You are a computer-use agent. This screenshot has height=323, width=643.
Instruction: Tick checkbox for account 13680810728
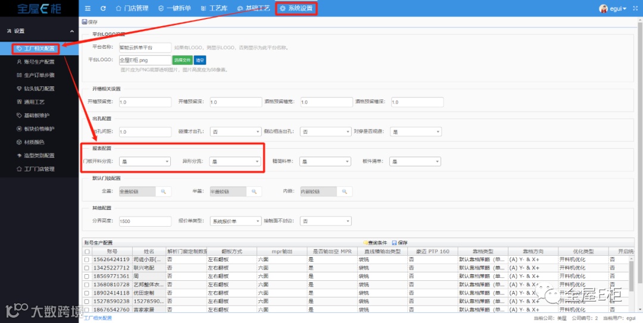tap(87, 284)
